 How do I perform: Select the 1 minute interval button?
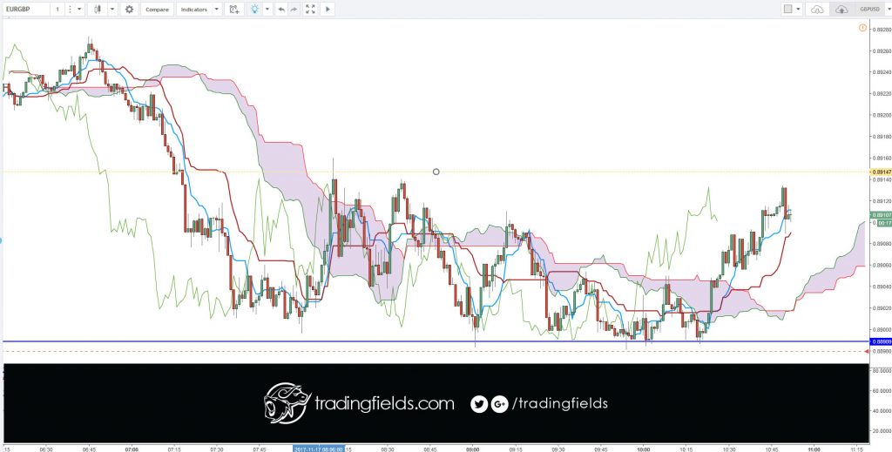[x=57, y=9]
